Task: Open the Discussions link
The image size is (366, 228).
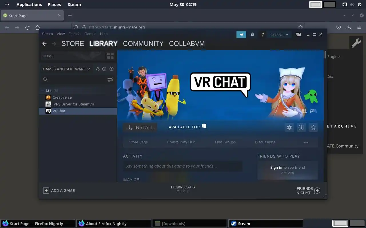Action: (x=265, y=142)
